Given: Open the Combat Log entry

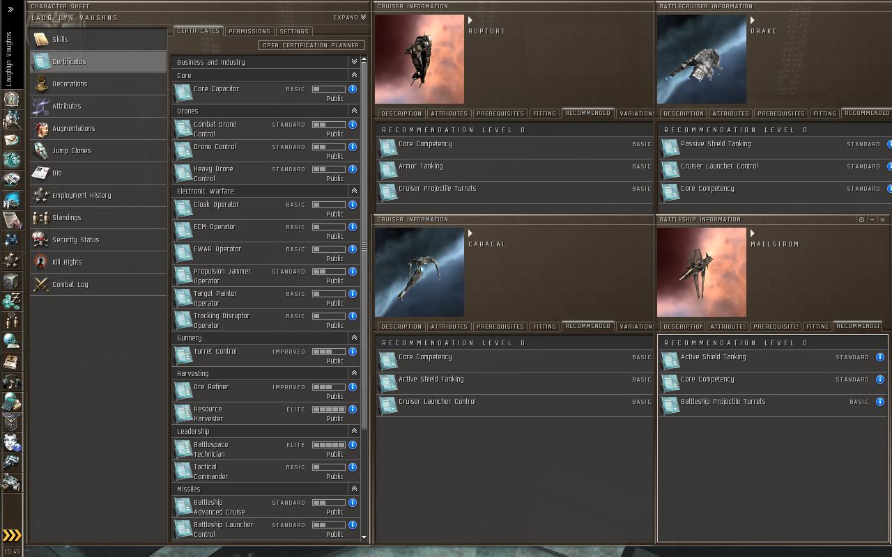Looking at the screenshot, I should point(70,285).
